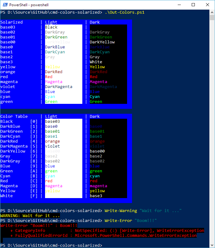Maximize the PowerShell window

click(193, 5)
